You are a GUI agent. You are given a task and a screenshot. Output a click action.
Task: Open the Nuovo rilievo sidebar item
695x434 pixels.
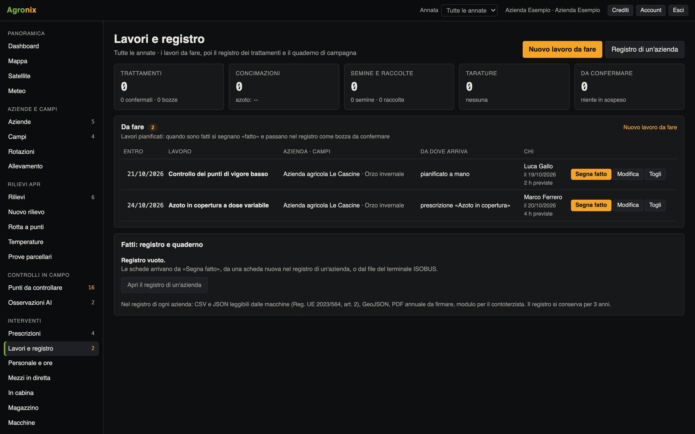point(51,212)
